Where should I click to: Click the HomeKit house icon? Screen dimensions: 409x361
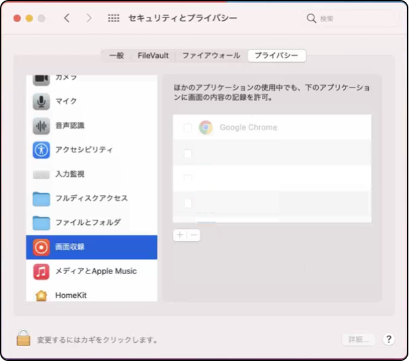tap(41, 296)
